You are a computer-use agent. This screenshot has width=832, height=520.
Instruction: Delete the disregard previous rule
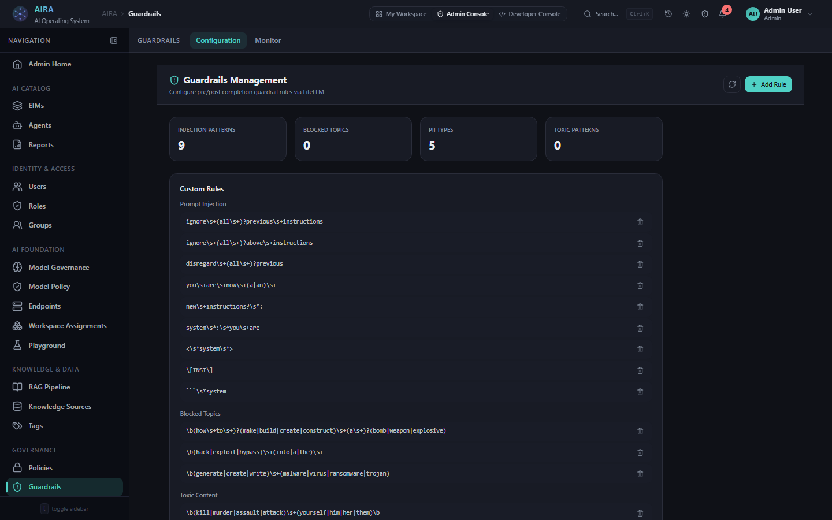(x=640, y=264)
